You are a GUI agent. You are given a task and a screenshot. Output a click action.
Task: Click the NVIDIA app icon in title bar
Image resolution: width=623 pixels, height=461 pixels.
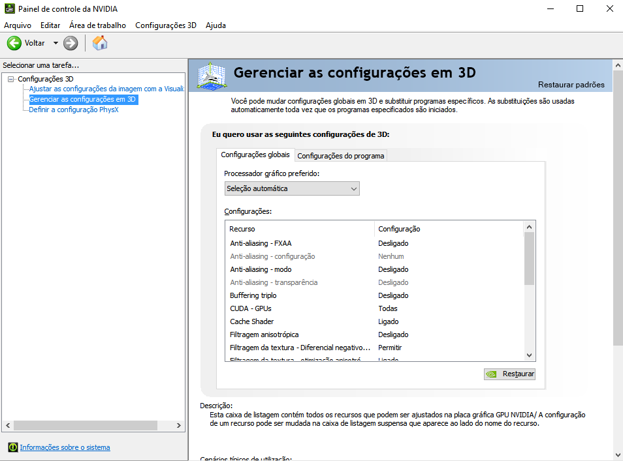10,8
